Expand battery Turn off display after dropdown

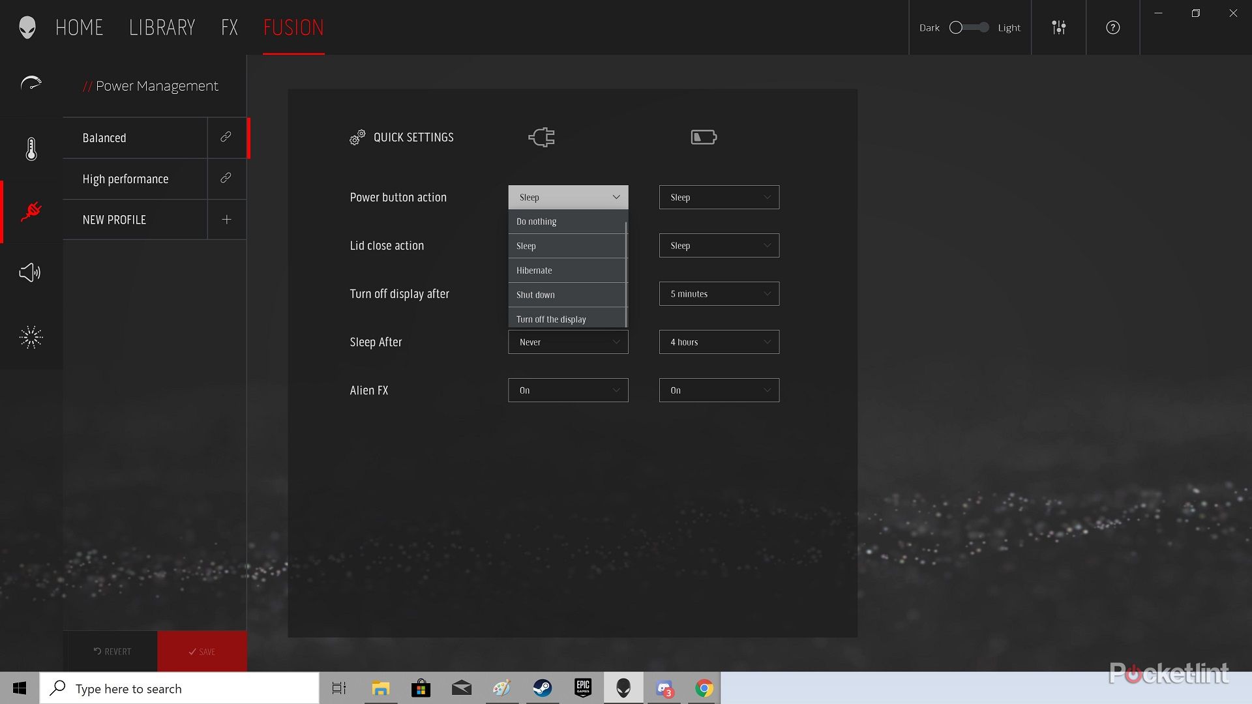pyautogui.click(x=719, y=294)
